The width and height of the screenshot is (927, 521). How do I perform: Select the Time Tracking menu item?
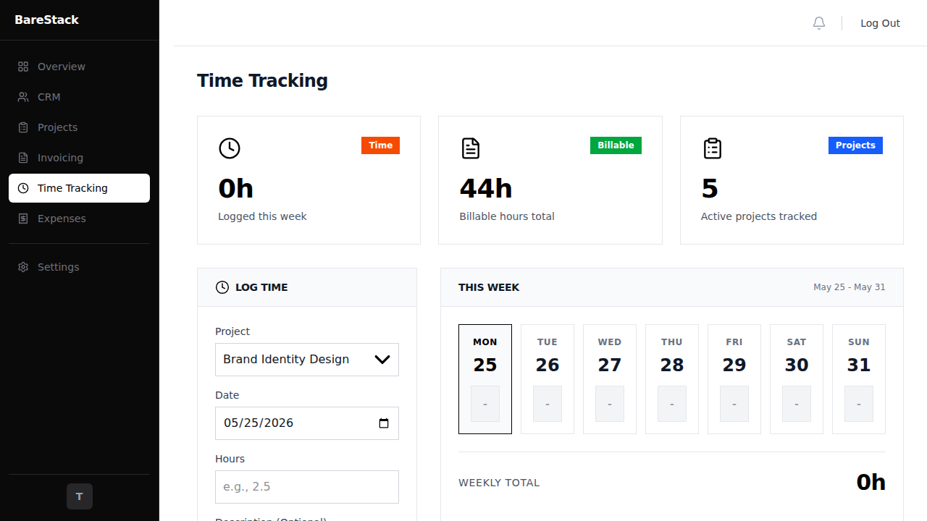[79, 188]
